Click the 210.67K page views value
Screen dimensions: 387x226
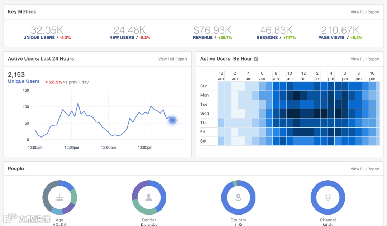point(340,30)
